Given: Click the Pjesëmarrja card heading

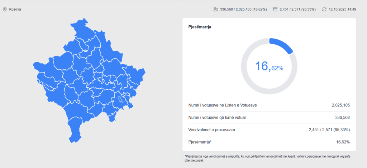Looking at the screenshot, I should click(200, 27).
